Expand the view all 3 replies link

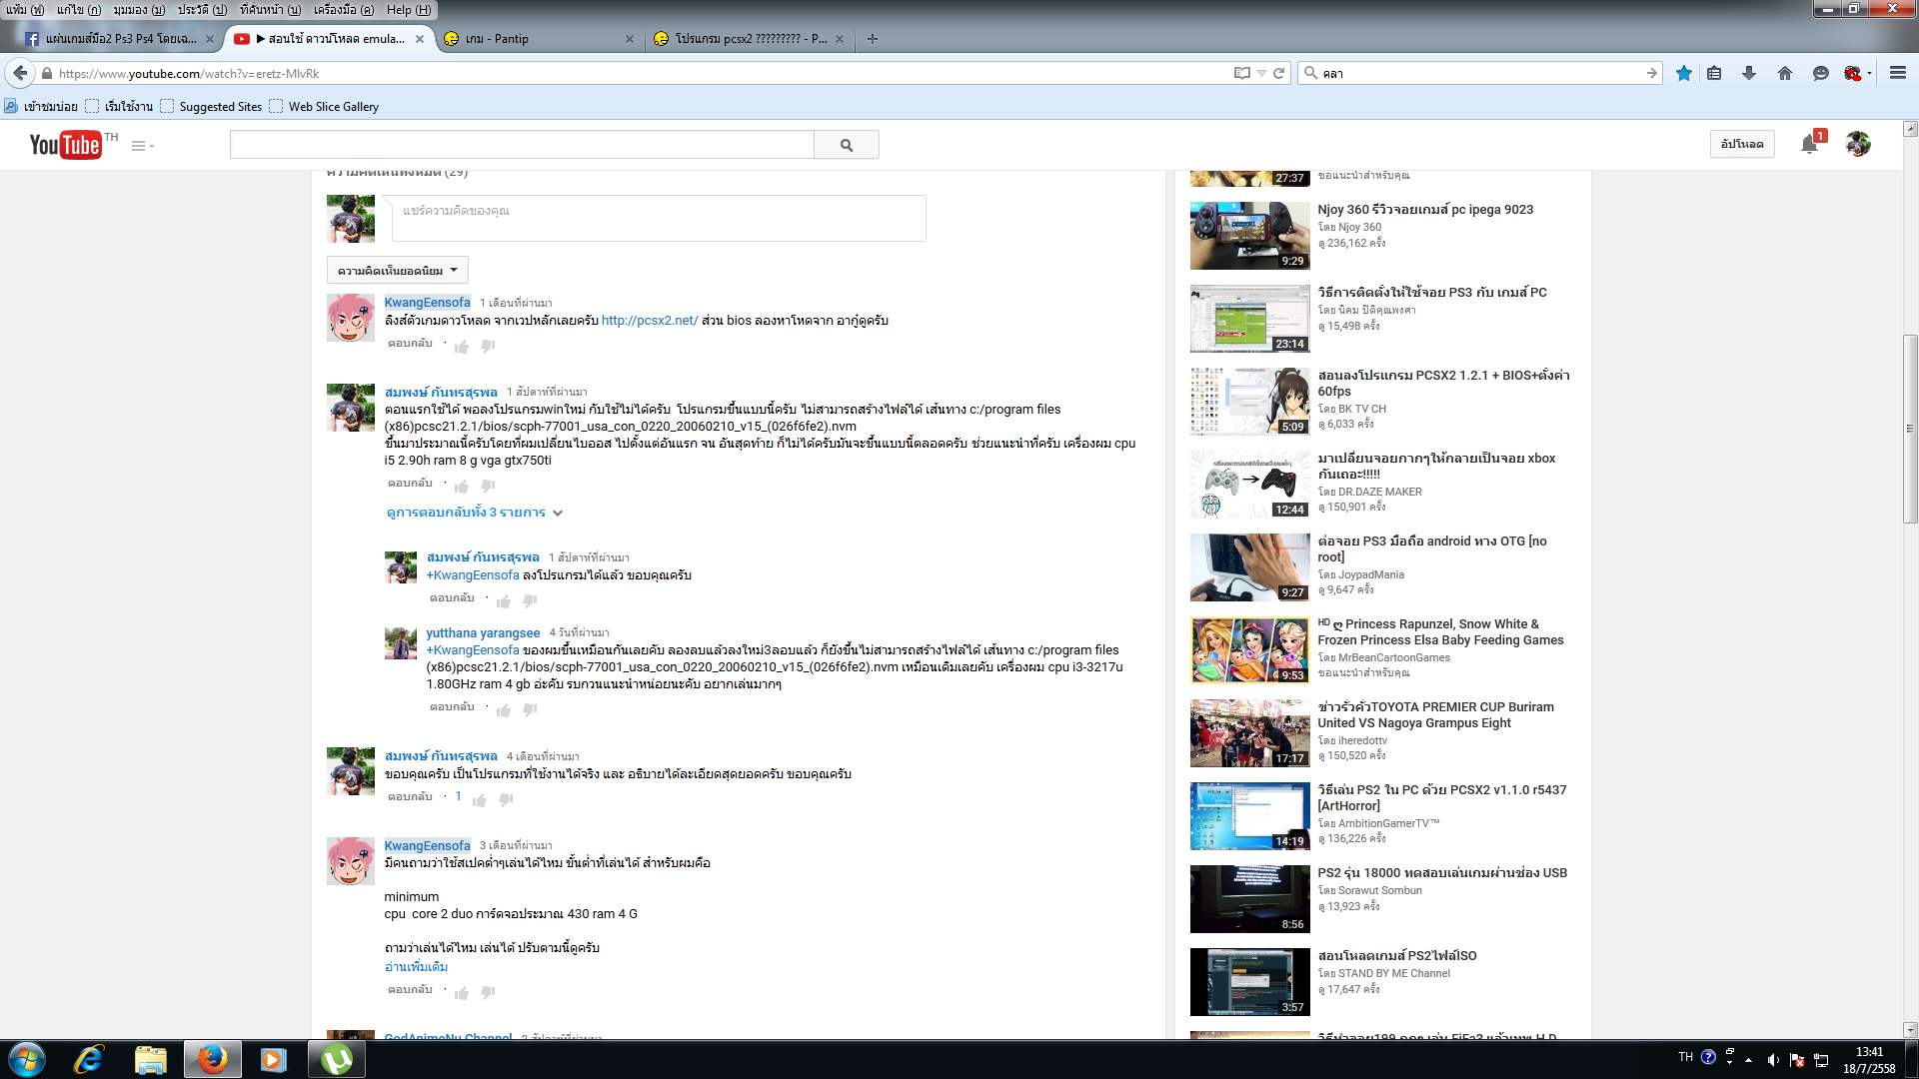(475, 513)
